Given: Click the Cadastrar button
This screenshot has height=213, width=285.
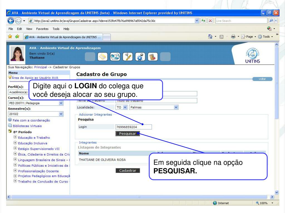Looking at the screenshot, I should coord(128,171).
